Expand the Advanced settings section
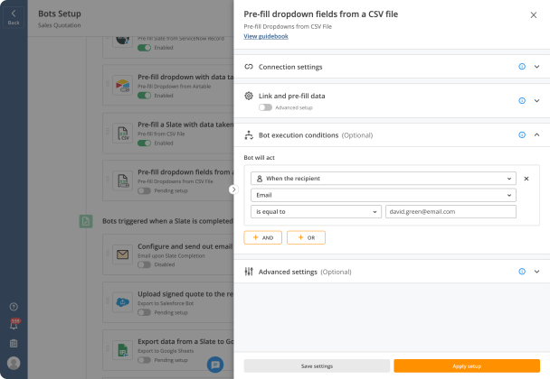This screenshot has height=379, width=550. [x=536, y=272]
